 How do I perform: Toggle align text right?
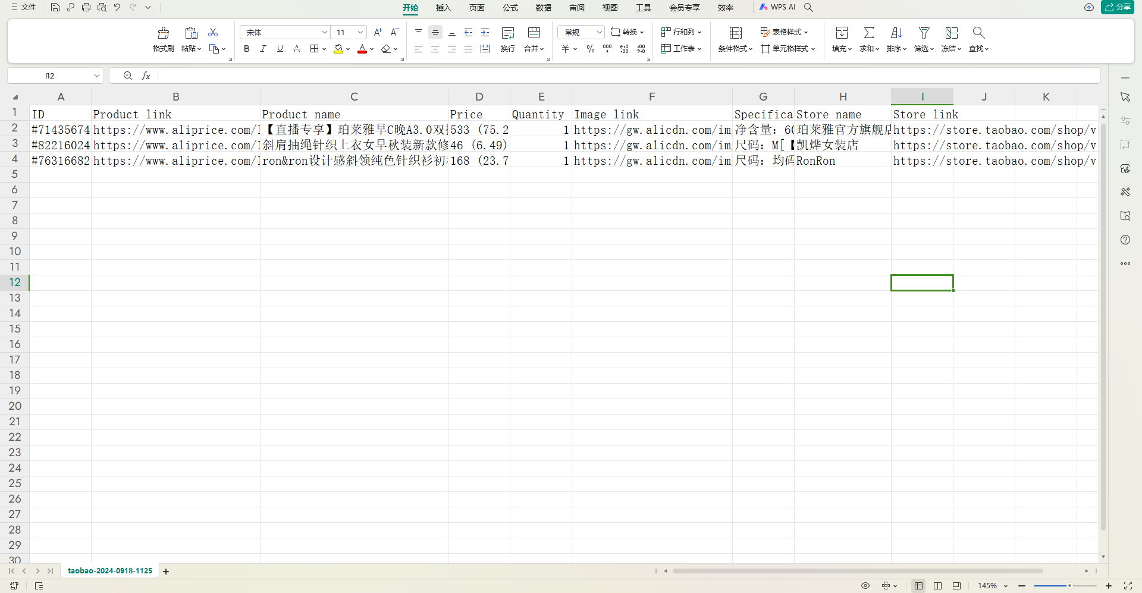click(452, 49)
